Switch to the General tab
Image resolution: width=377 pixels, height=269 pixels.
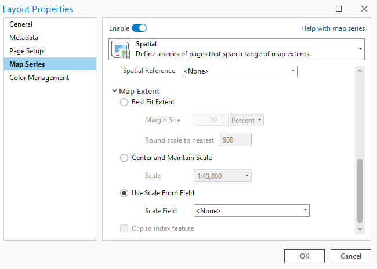[21, 24]
